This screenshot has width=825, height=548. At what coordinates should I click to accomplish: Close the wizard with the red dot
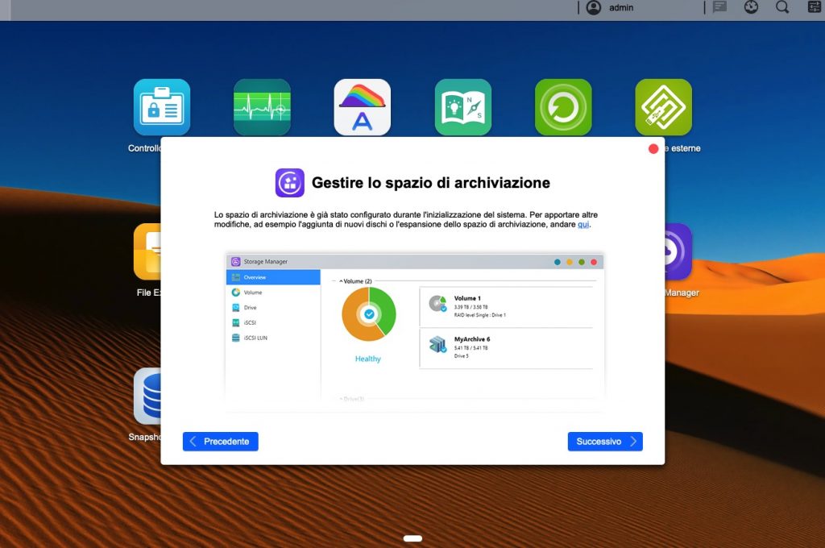tap(653, 149)
